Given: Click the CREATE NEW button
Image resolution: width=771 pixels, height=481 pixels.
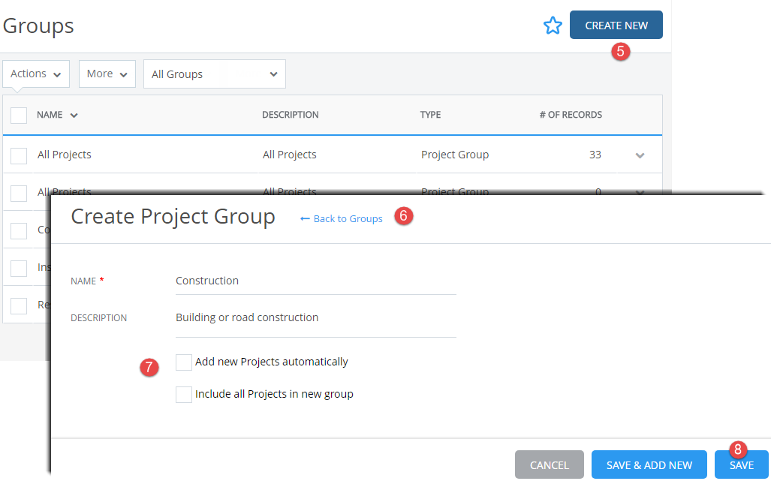Looking at the screenshot, I should 616,25.
